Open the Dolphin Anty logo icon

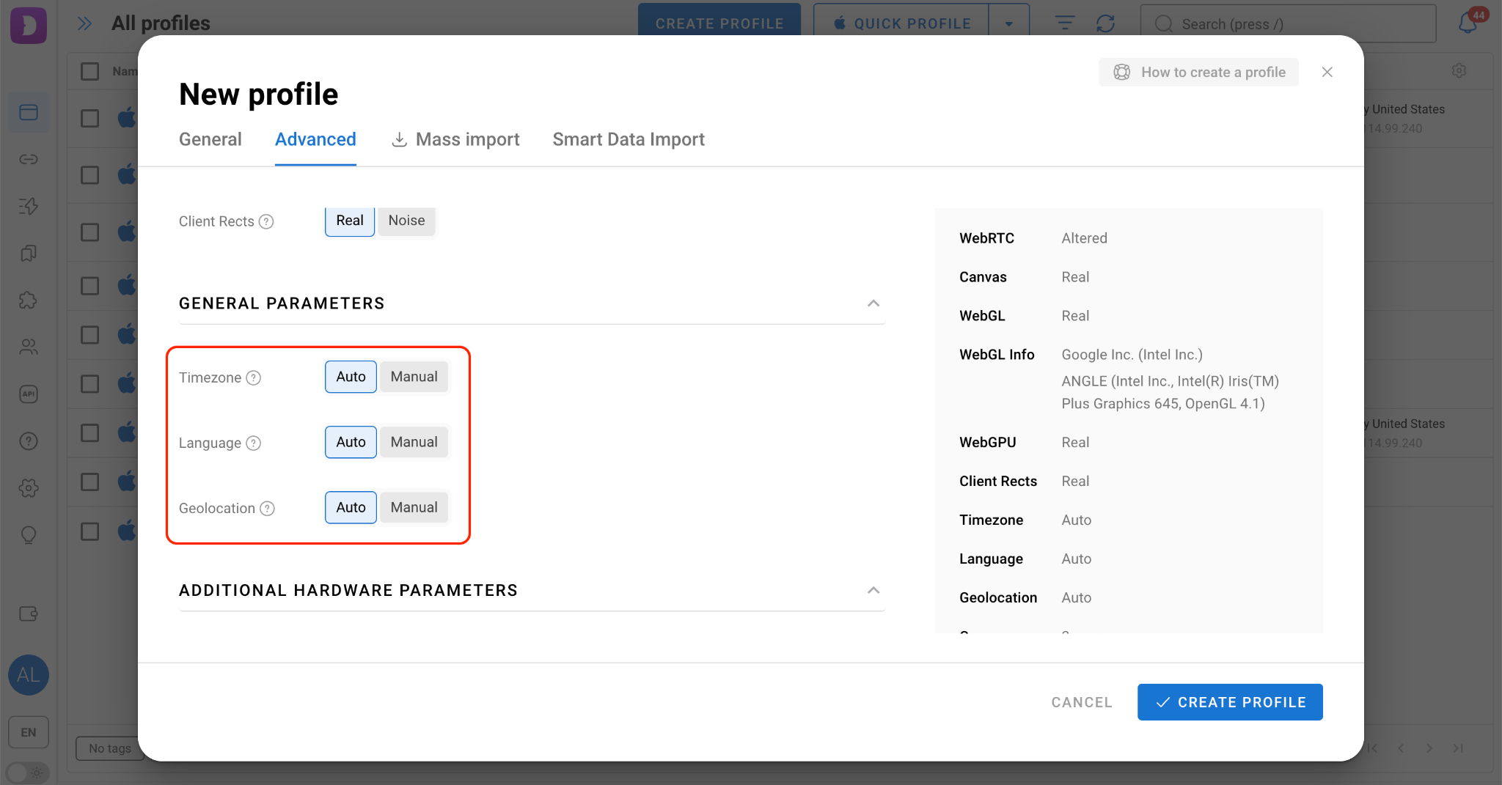[x=29, y=25]
